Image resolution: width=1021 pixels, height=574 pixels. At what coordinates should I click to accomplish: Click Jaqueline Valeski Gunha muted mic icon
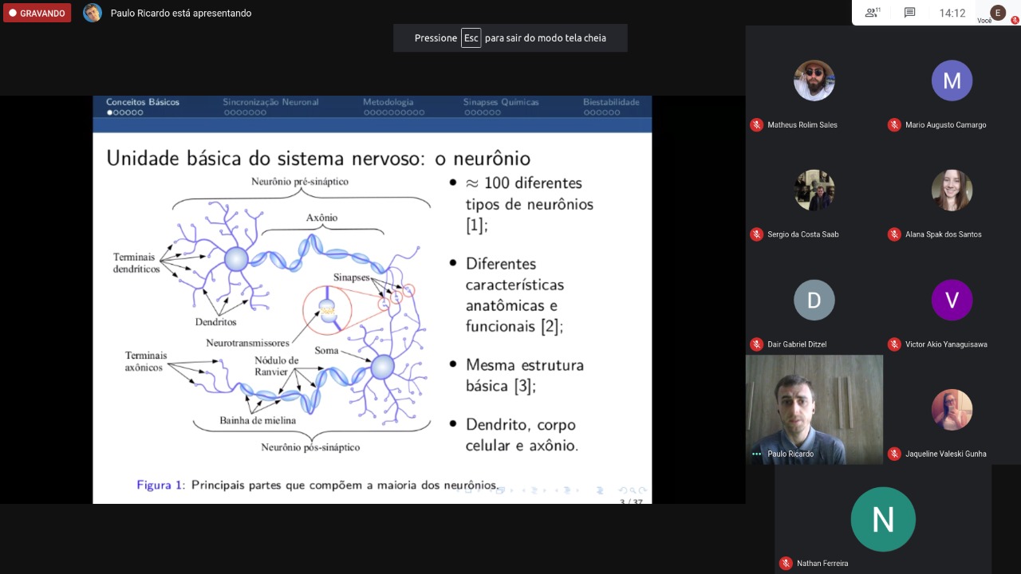[894, 454]
